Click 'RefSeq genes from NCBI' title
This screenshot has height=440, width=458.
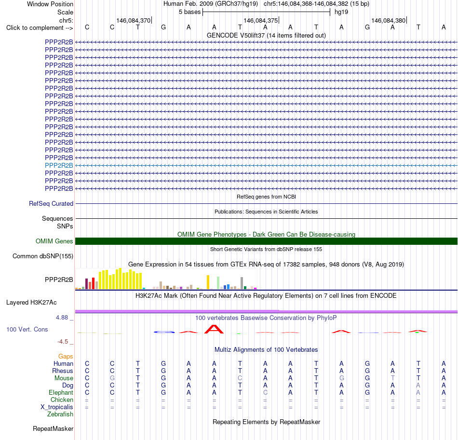(x=266, y=197)
